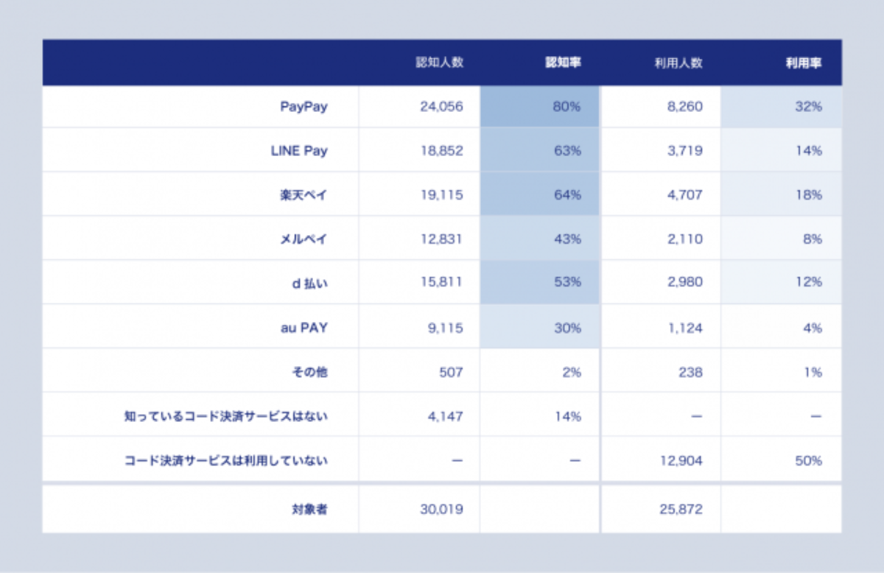Select the LINE Pay row label

pos(299,151)
